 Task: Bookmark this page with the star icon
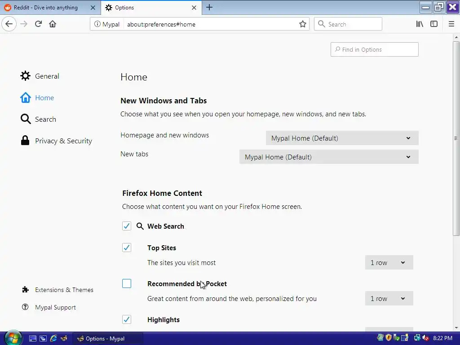302,24
